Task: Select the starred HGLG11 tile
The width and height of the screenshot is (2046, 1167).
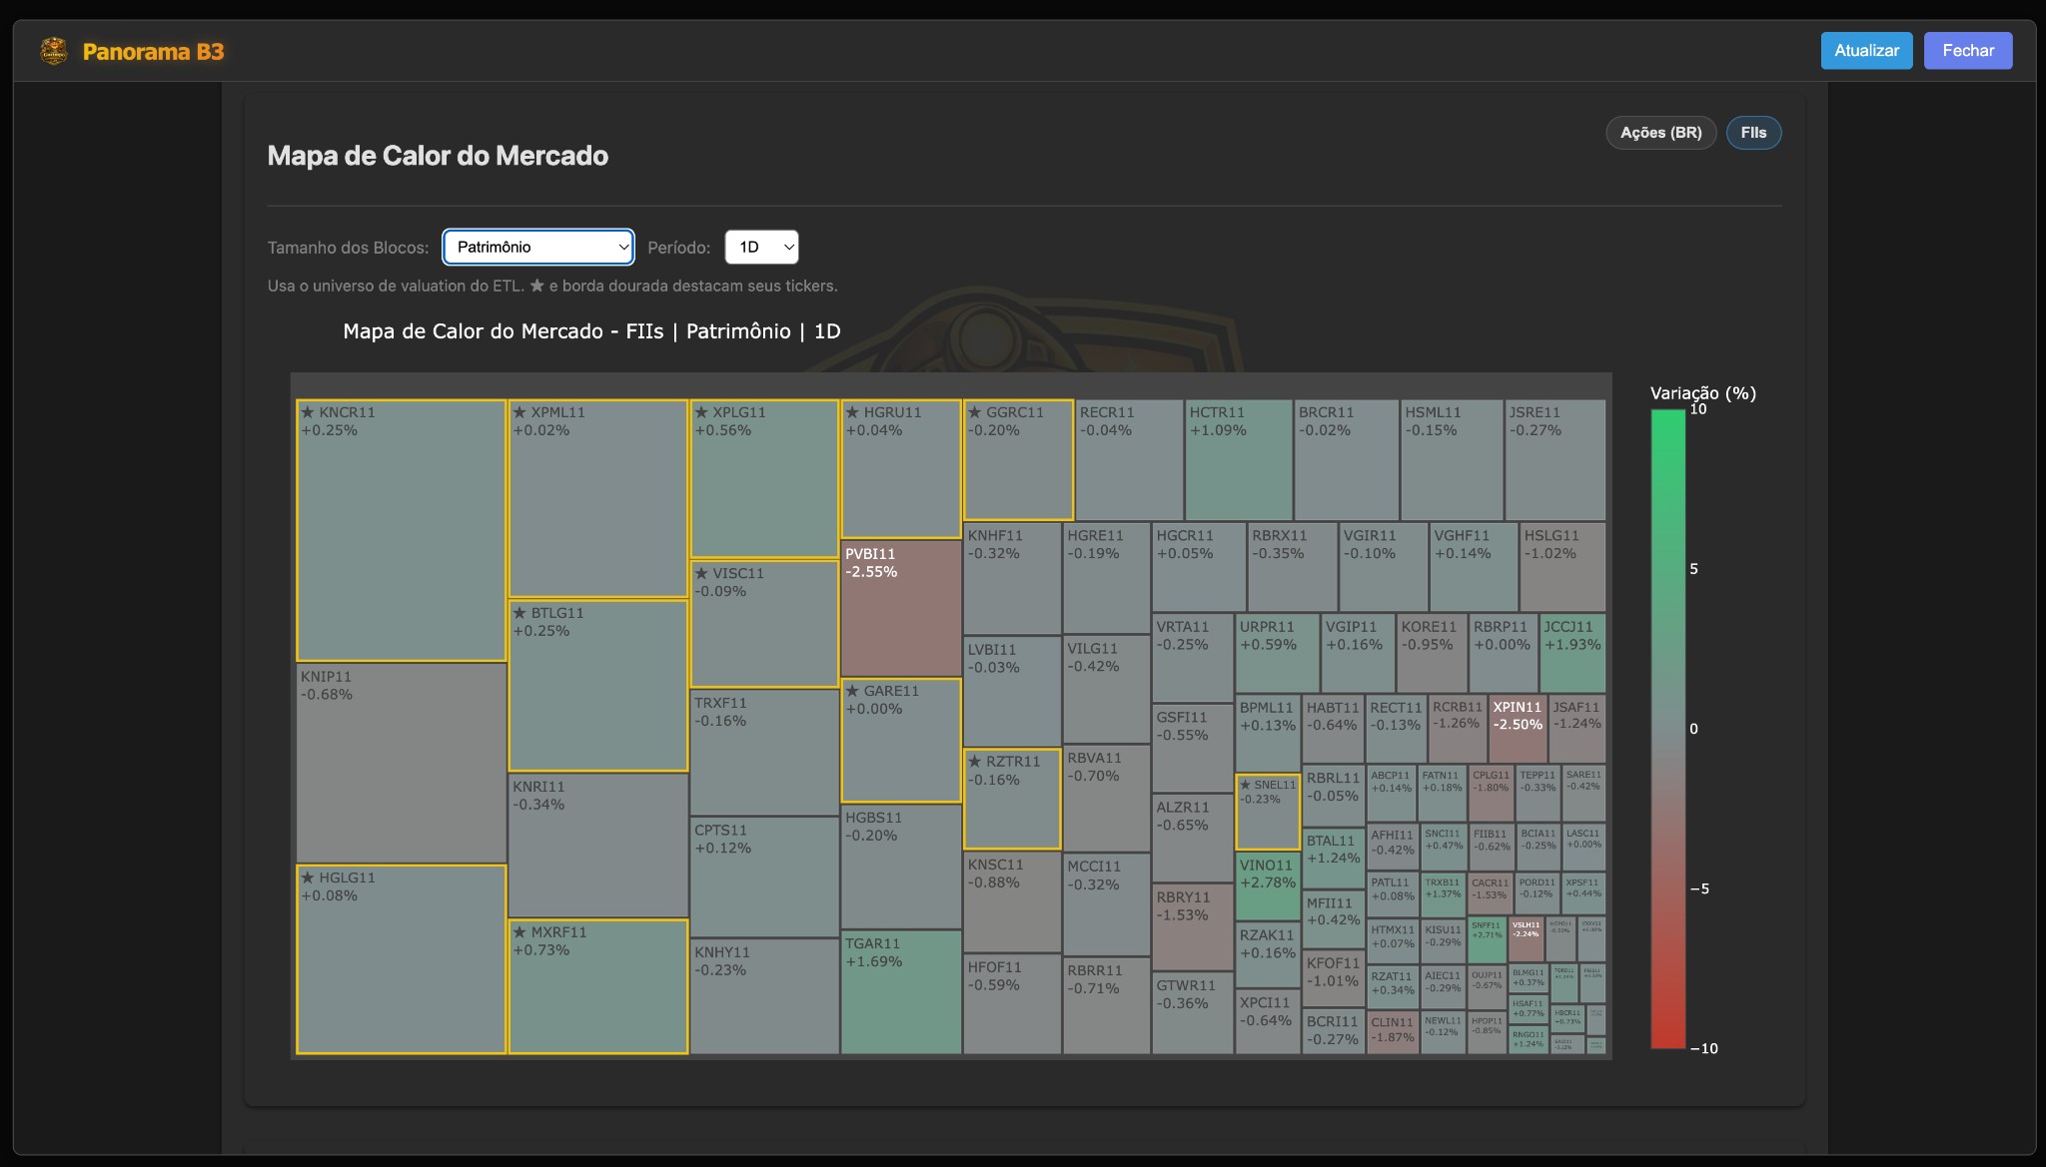Action: (400, 958)
